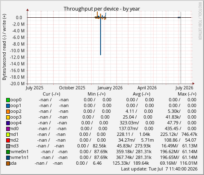Click the md0 average value '137.07m/'
Image resolution: width=204 pixels, height=175 pixels.
point(128,128)
